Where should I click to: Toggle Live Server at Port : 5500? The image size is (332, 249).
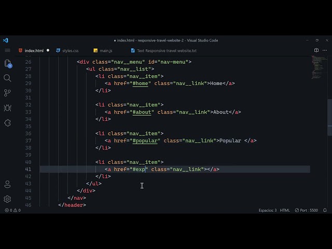point(306,210)
